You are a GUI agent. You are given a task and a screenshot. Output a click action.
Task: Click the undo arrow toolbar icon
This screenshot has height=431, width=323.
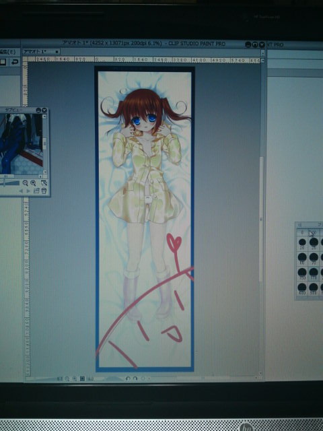pyautogui.click(x=15, y=62)
